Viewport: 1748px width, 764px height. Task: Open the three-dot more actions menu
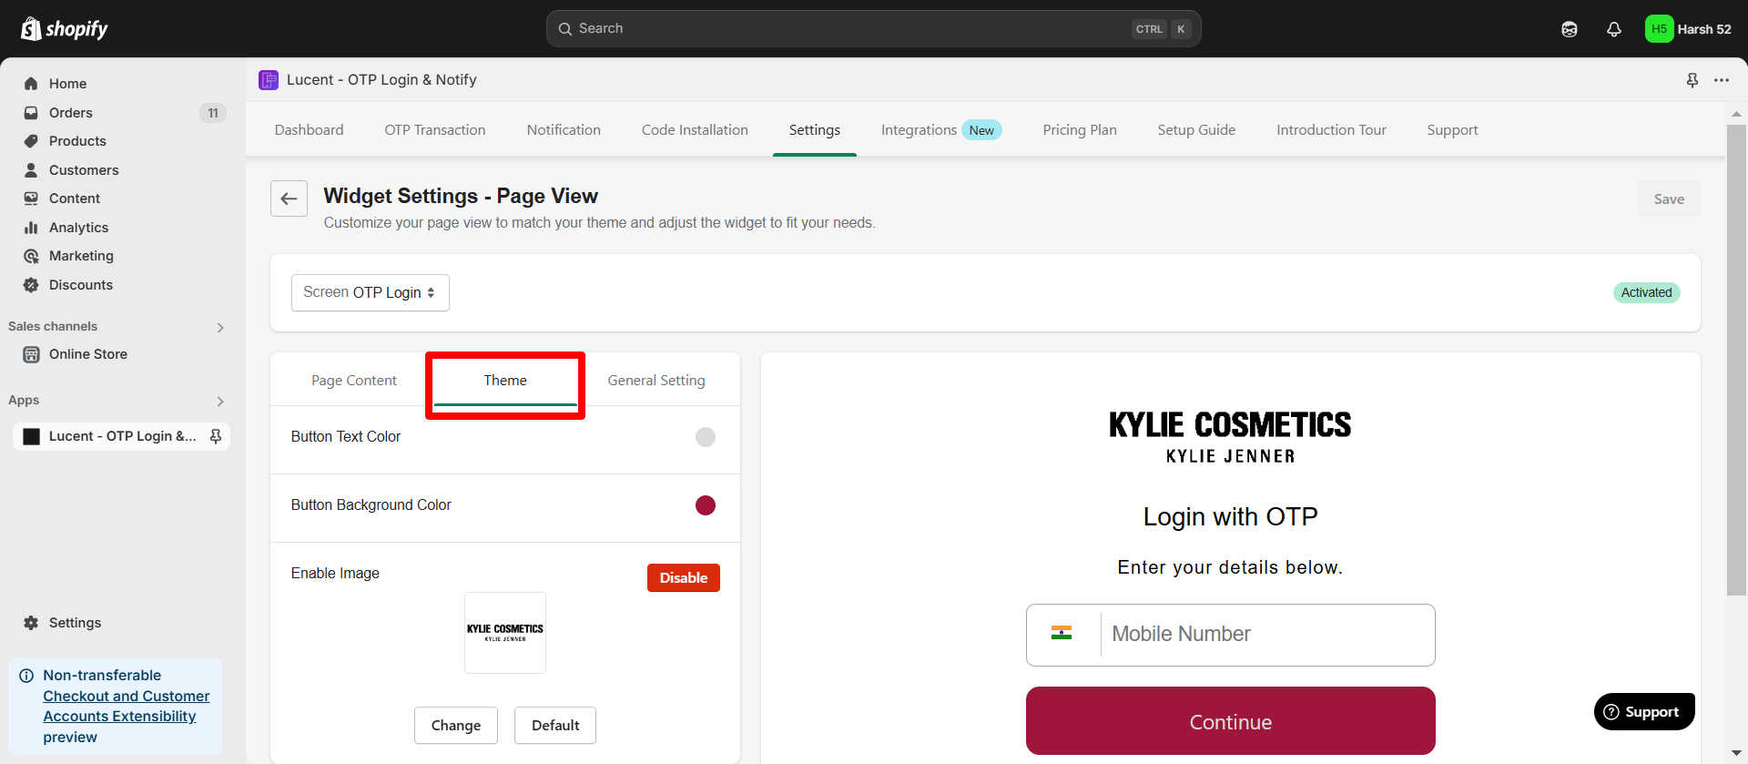pyautogui.click(x=1722, y=80)
